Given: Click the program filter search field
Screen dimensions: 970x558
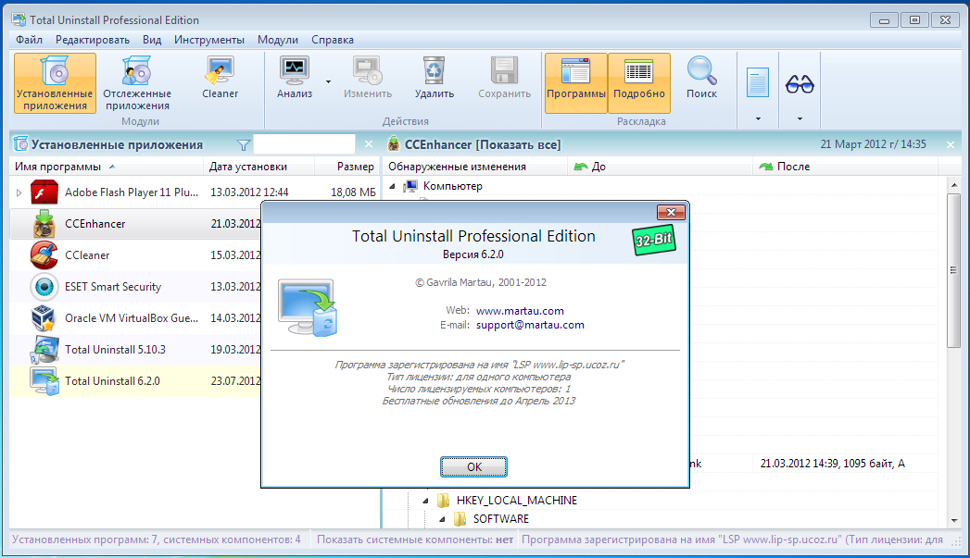Looking at the screenshot, I should [305, 144].
